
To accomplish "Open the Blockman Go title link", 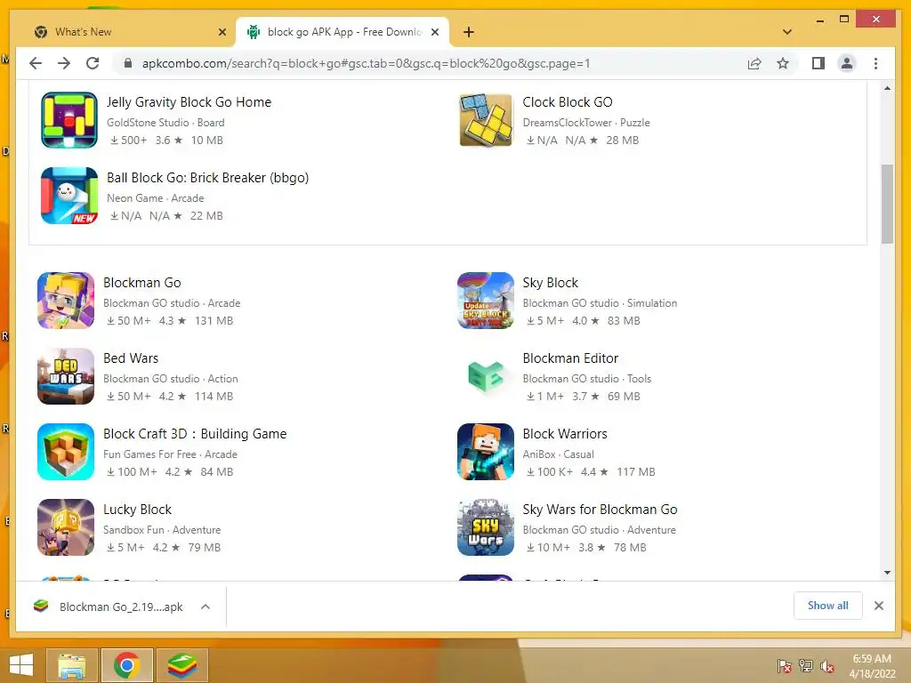I will pos(142,283).
